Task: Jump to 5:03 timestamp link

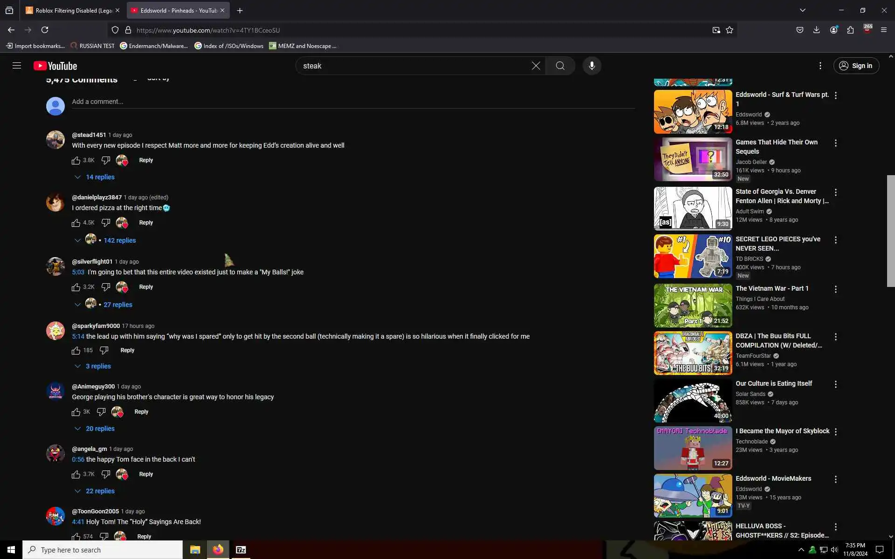Action: coord(78,272)
